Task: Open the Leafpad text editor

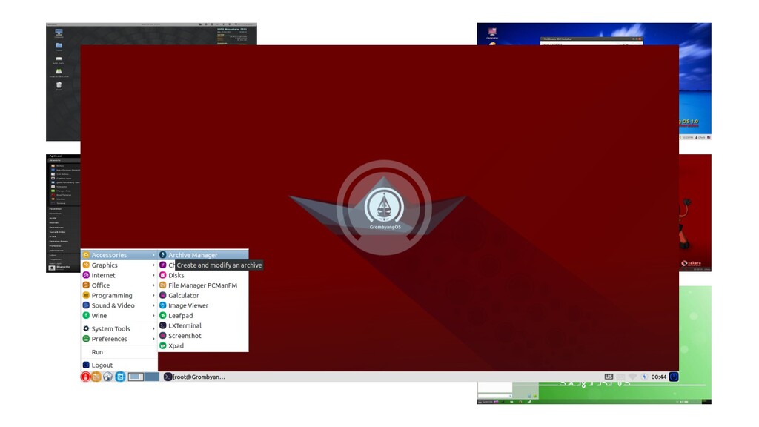Action: click(x=203, y=316)
